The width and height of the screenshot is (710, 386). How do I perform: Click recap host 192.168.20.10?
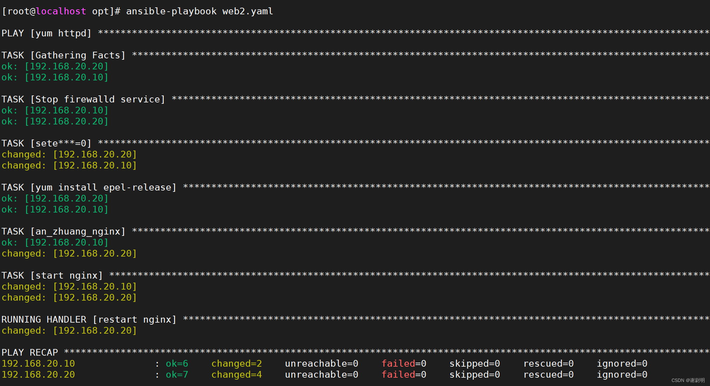[38, 364]
